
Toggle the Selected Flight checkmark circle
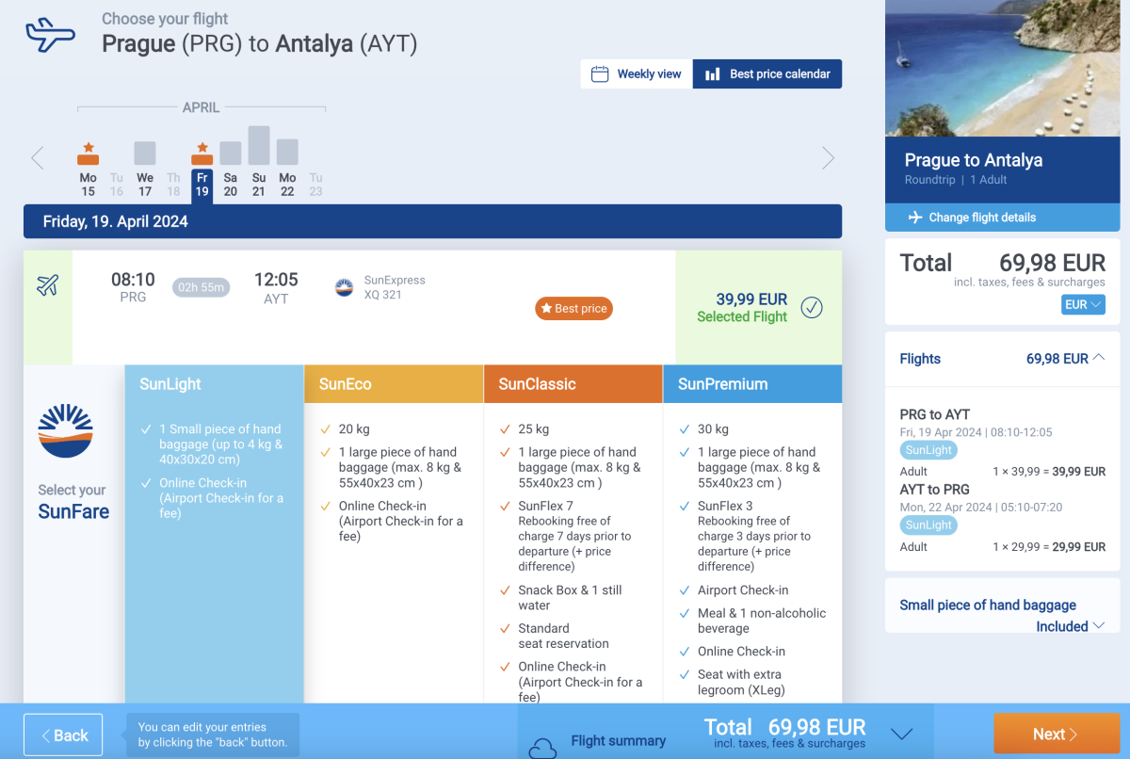[x=811, y=308]
